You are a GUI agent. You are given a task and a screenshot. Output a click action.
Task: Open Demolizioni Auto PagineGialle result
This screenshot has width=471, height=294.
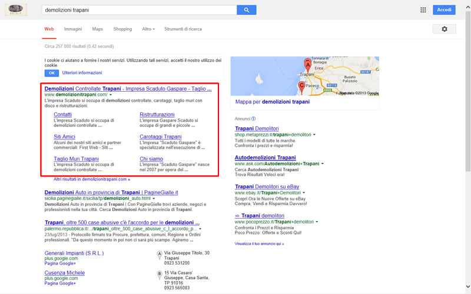pos(111,193)
